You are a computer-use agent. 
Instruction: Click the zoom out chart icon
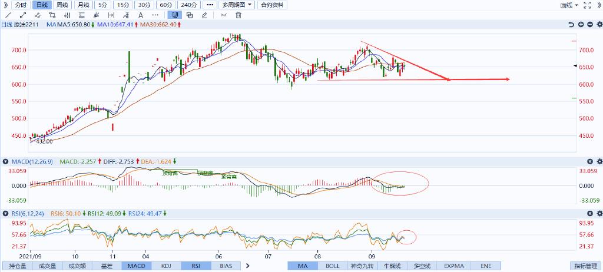tap(589, 25)
